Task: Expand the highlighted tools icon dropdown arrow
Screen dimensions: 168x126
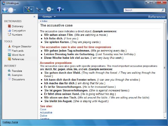Action: pyautogui.click(x=32, y=9)
